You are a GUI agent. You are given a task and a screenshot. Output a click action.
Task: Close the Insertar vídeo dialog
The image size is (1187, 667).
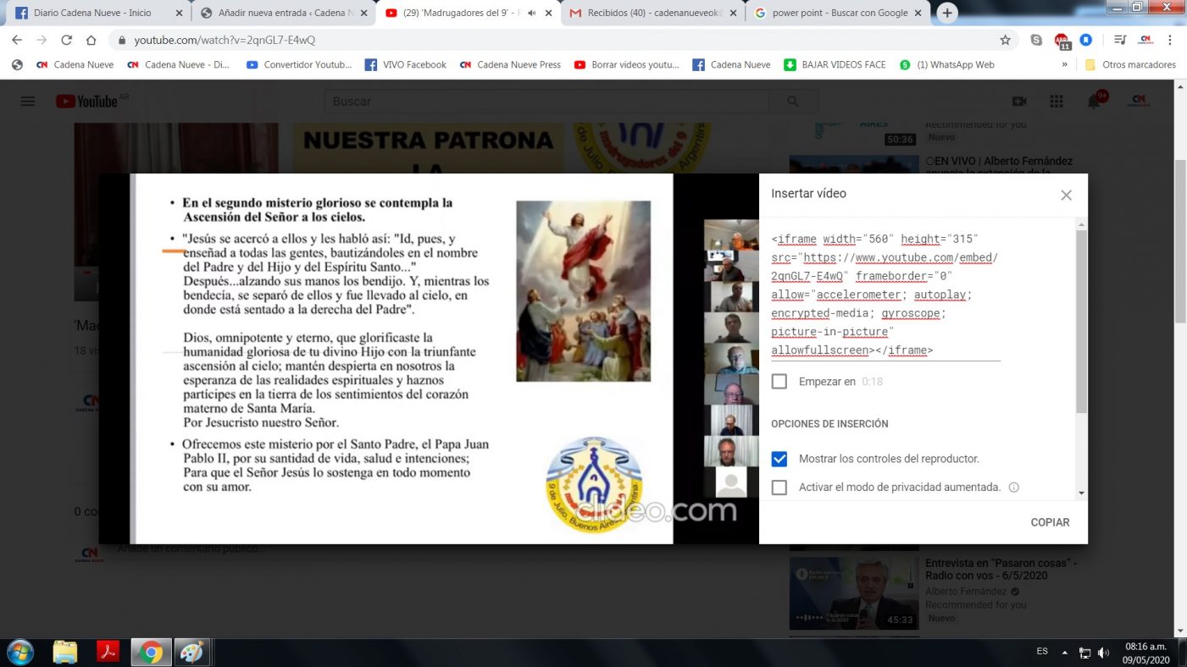coord(1066,195)
